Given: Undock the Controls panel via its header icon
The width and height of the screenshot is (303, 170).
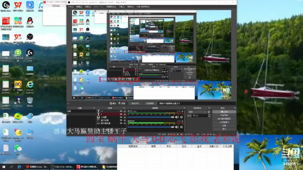Looking at the screenshot, I should click(x=234, y=108).
